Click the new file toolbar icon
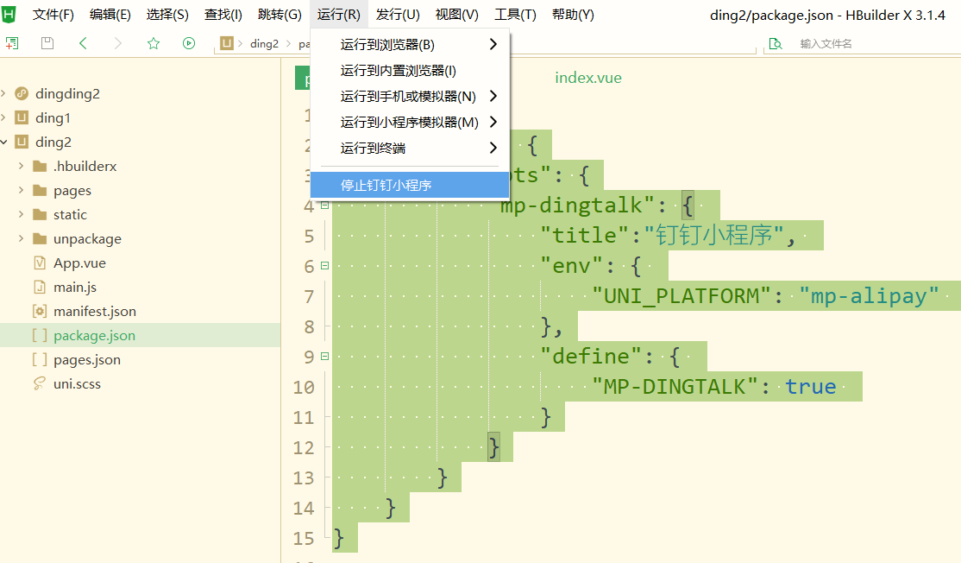 [x=12, y=43]
